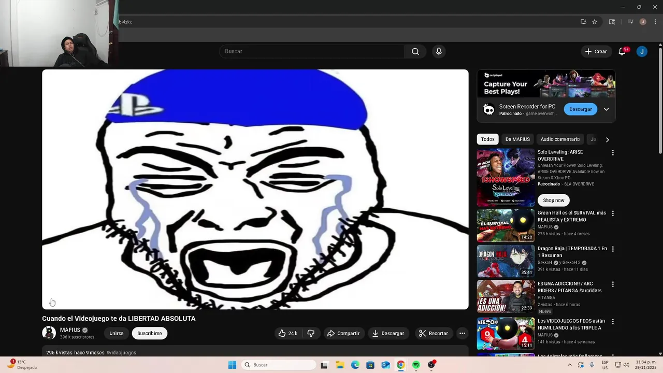
Task: Click the Crear button
Action: 596,51
